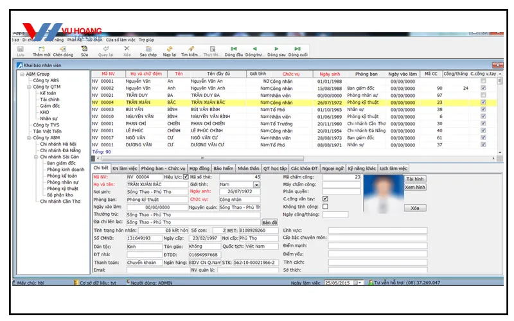Open the Trợ giúp menu

pyautogui.click(x=145, y=40)
